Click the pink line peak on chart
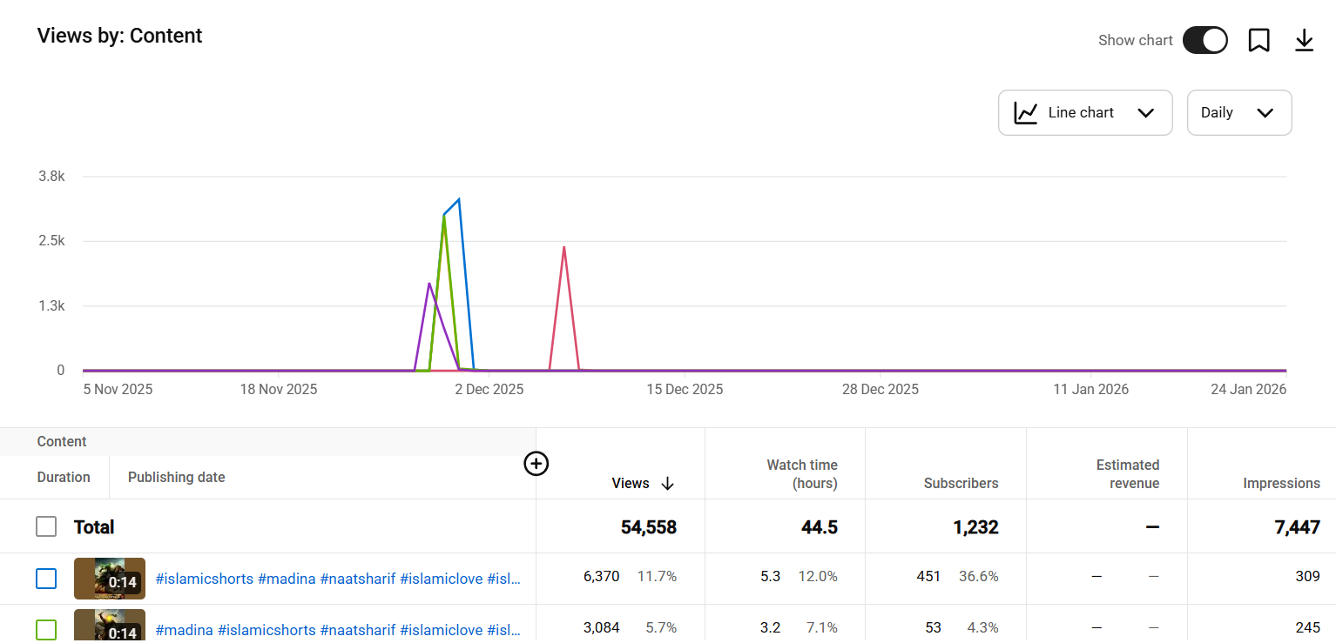This screenshot has height=643, width=1336. 564,248
